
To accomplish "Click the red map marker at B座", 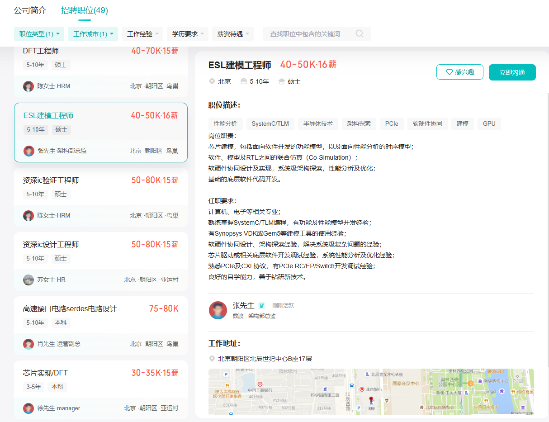I will tap(371, 400).
